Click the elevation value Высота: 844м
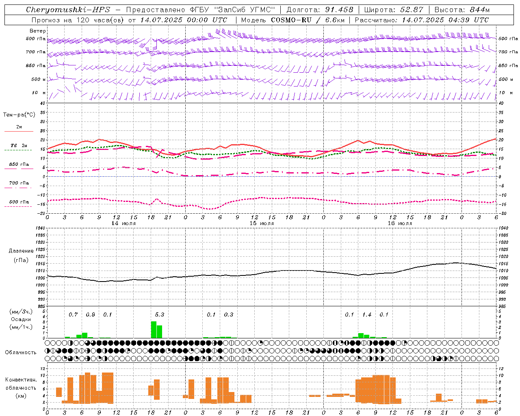This screenshot has width=520, height=416. (462, 10)
